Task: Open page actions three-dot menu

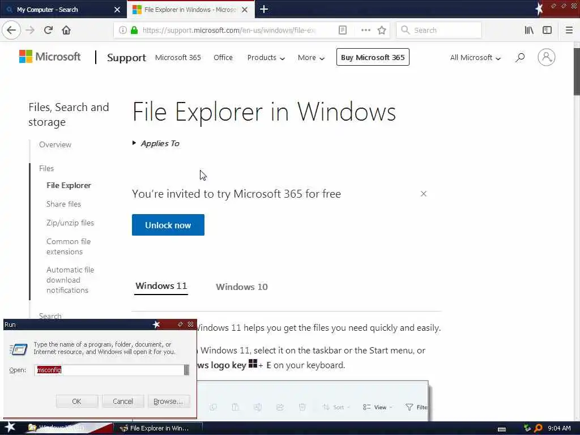Action: [x=365, y=30]
